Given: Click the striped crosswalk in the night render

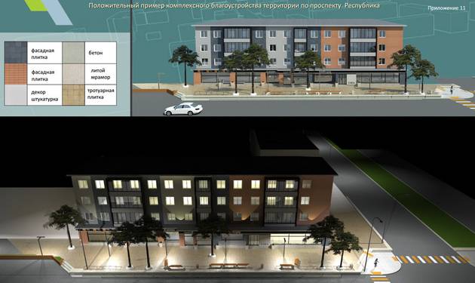Looking at the screenshot, I should pos(432,260).
